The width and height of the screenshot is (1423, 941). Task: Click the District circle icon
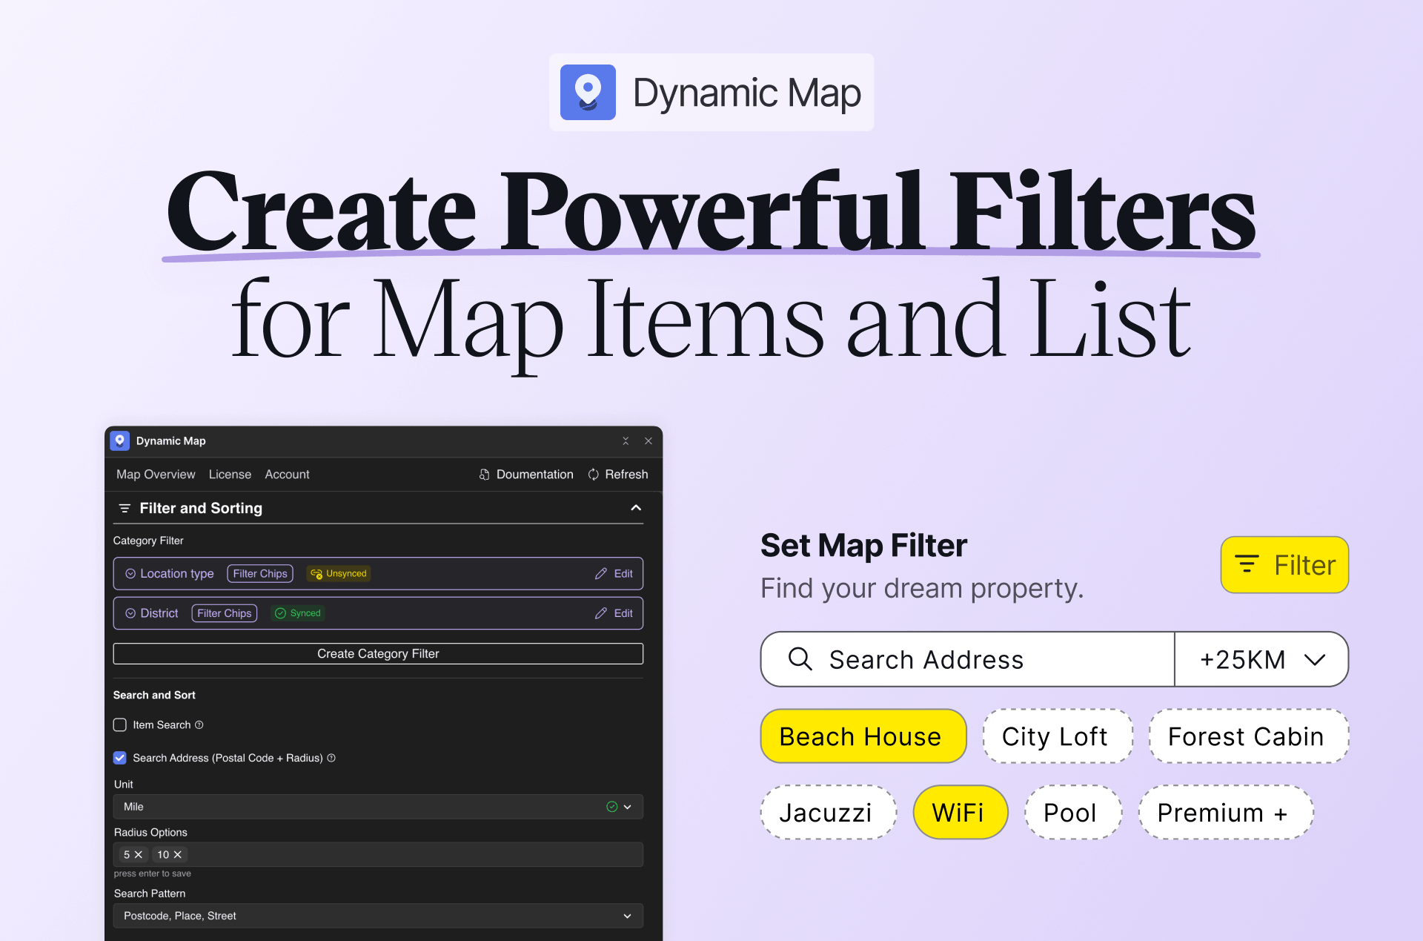pyautogui.click(x=130, y=613)
